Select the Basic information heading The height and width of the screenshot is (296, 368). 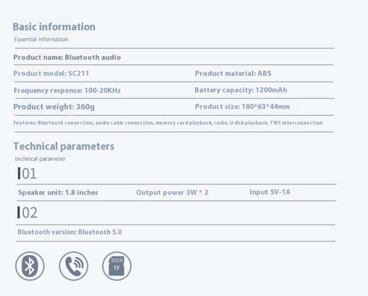(54, 27)
